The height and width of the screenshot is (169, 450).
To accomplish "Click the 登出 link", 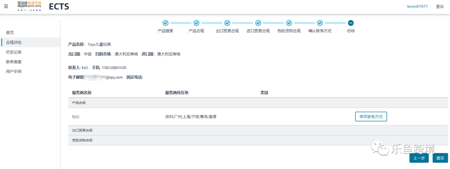I will (x=440, y=7).
